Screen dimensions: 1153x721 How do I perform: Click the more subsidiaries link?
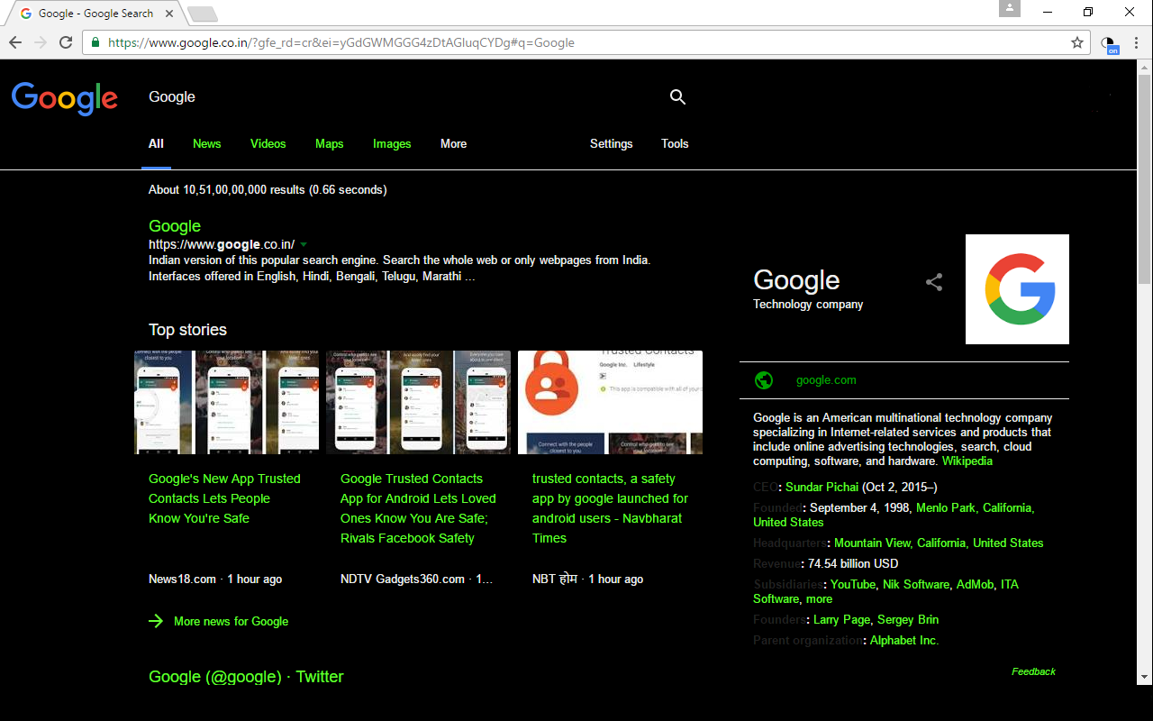coord(819,598)
